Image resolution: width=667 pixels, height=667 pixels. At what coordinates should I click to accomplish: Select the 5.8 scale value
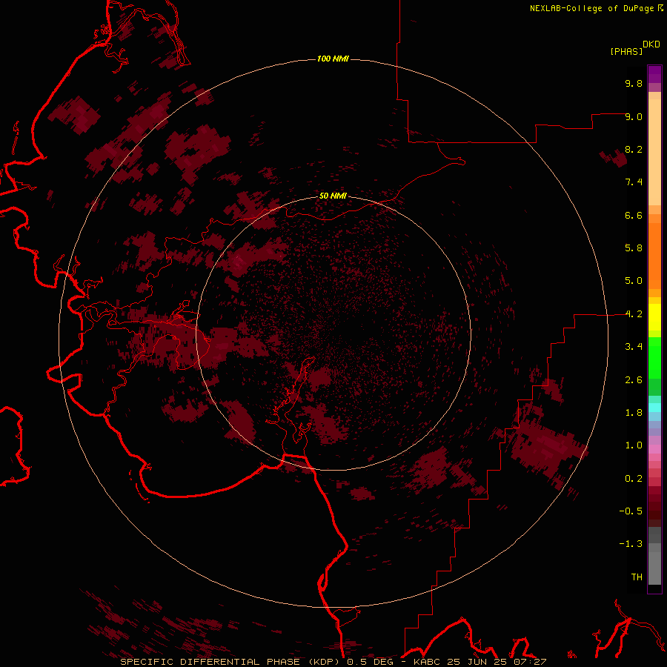pos(634,248)
